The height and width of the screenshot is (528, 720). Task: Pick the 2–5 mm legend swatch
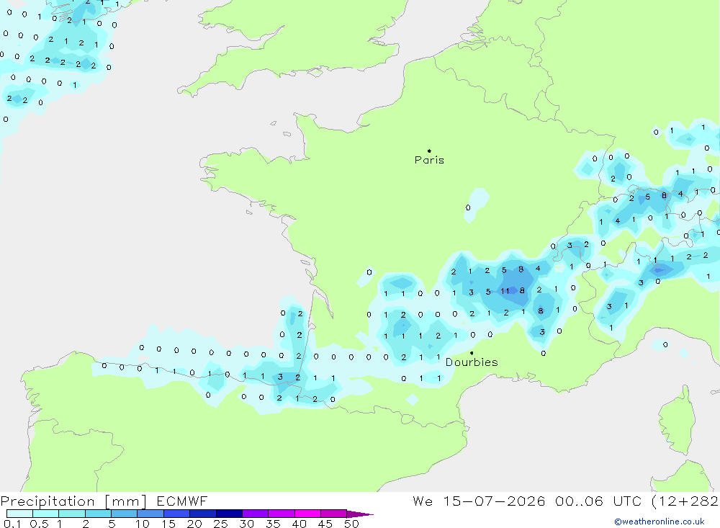(98, 514)
